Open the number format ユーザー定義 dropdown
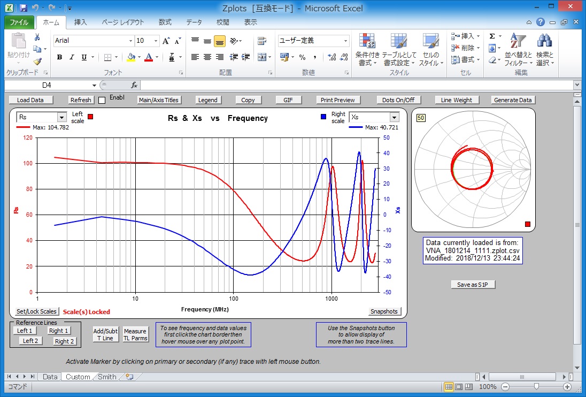This screenshot has height=397, width=586. (346, 41)
